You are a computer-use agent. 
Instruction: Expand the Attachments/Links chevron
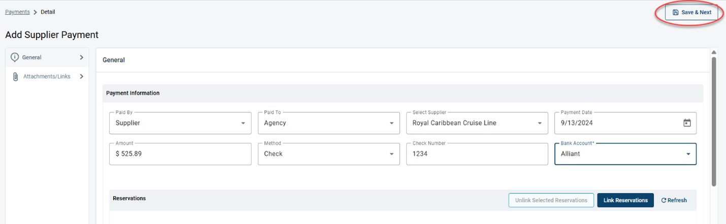pos(81,77)
